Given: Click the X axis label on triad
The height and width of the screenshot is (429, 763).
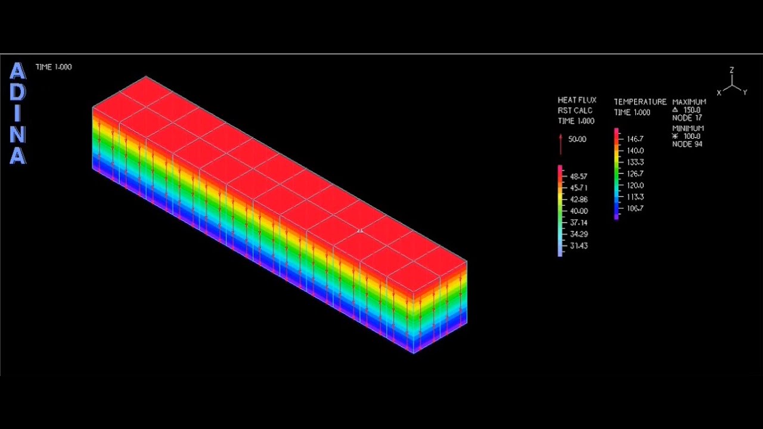Looking at the screenshot, I should pos(719,93).
